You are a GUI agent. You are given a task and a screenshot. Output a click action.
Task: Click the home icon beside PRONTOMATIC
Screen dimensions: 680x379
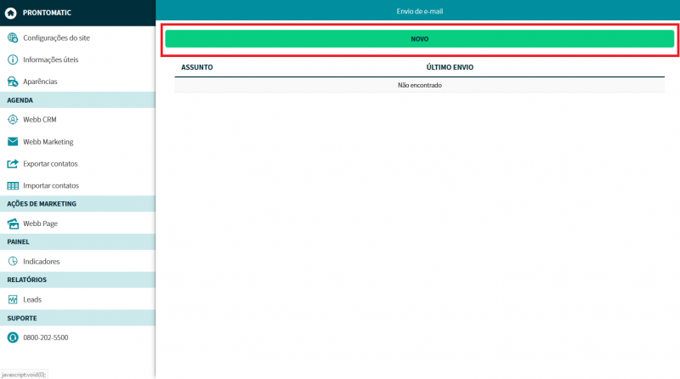click(10, 13)
